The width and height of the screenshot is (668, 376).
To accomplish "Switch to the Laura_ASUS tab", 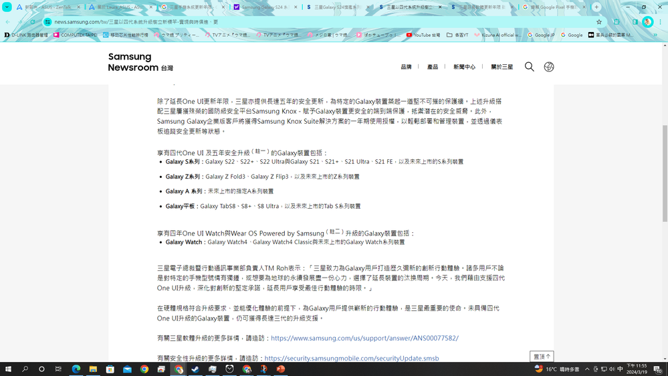I will (120, 7).
